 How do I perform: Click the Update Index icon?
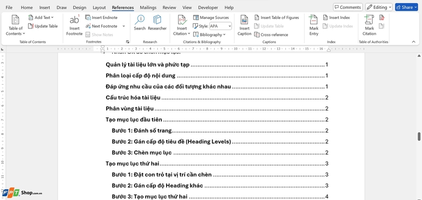point(325,26)
